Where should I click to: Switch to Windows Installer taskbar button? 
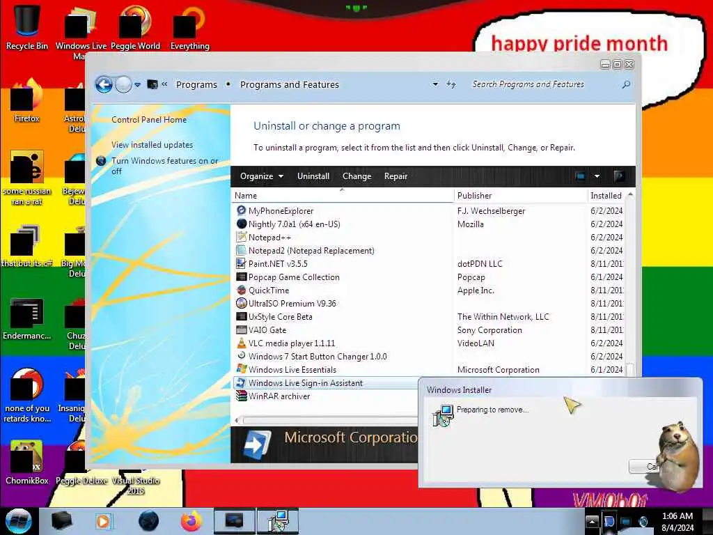click(278, 521)
